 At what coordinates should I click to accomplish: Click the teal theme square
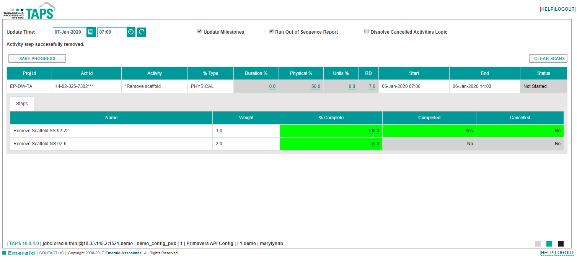click(x=549, y=243)
